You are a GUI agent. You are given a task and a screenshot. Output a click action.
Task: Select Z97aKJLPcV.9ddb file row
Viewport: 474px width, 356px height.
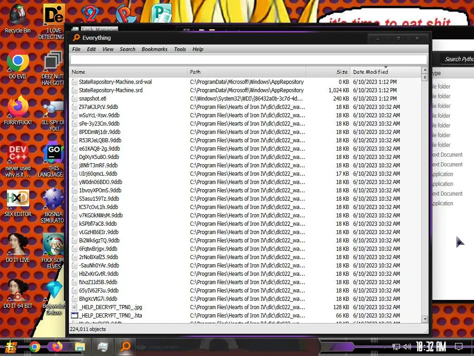[245, 107]
